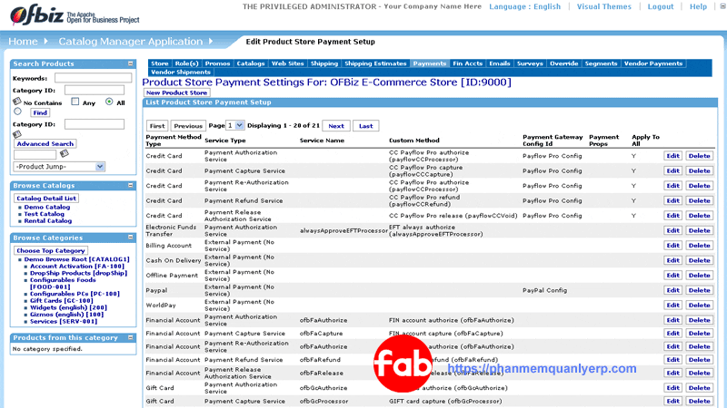Tick the checkbox in Search Products

(75, 102)
